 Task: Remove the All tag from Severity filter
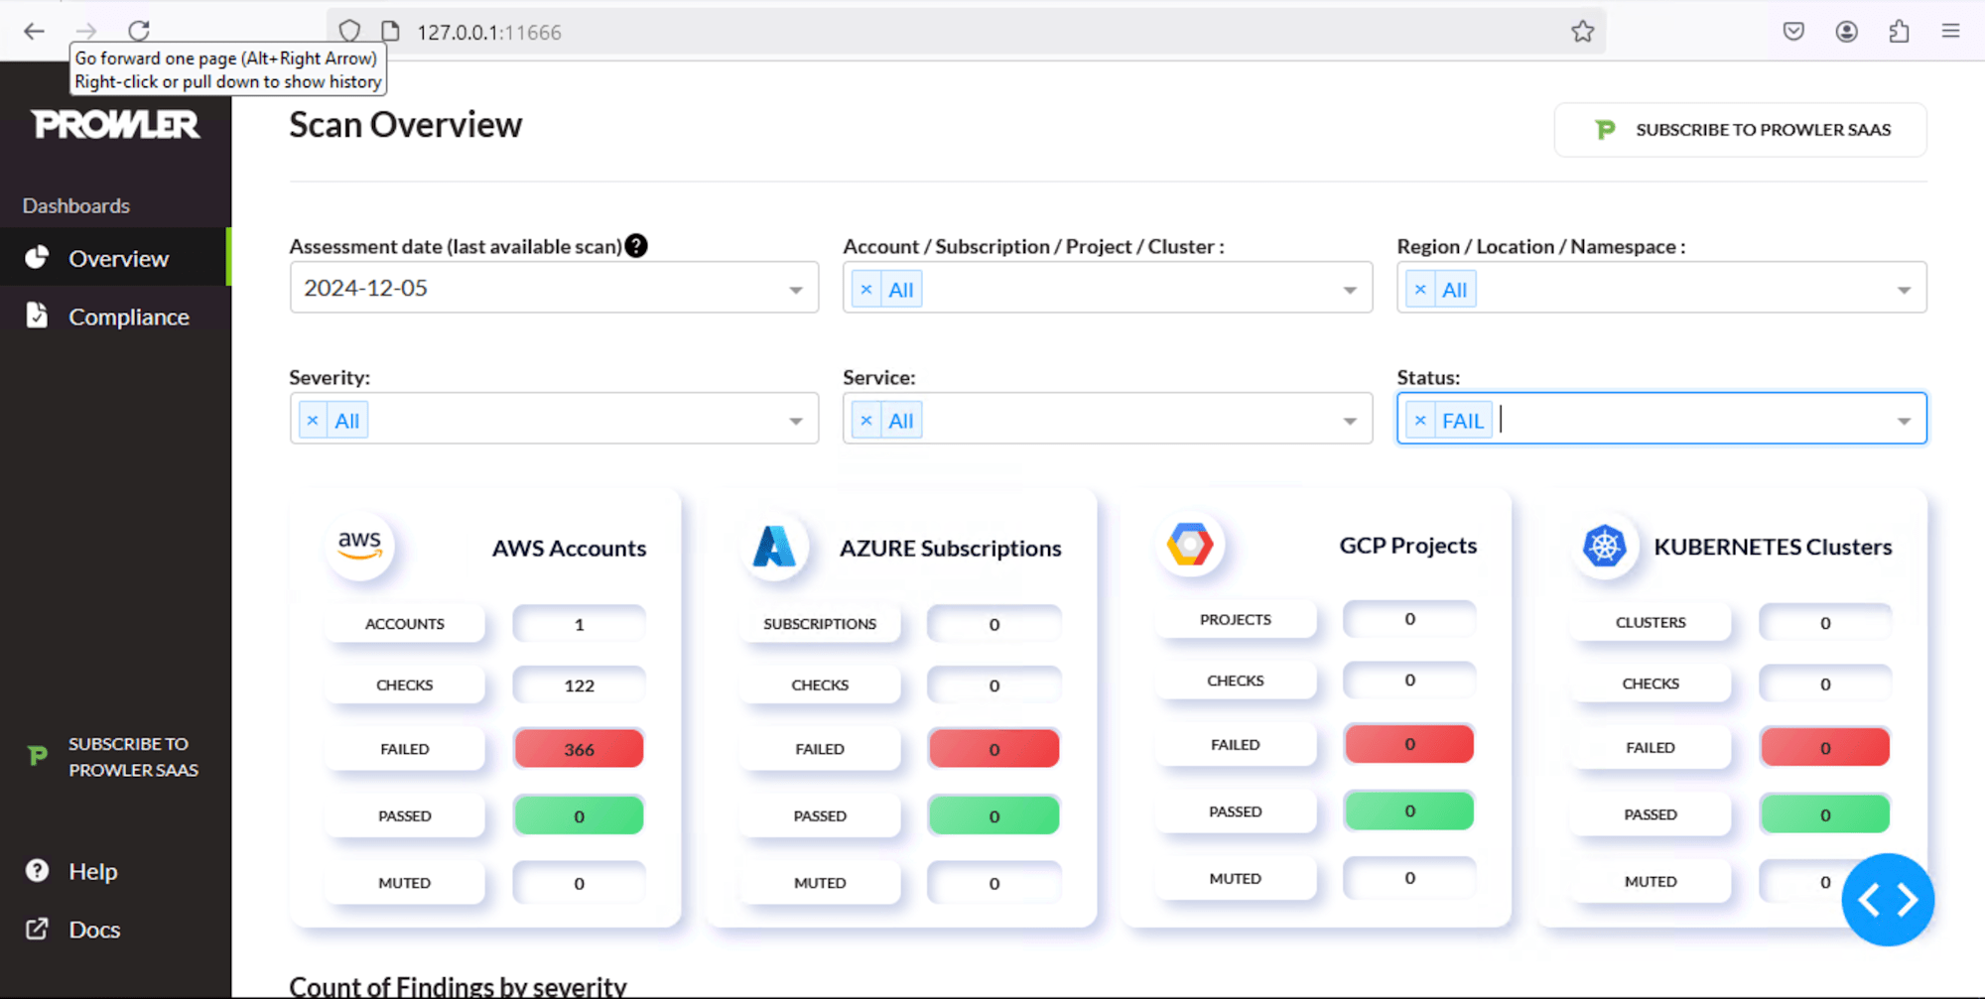coord(313,421)
